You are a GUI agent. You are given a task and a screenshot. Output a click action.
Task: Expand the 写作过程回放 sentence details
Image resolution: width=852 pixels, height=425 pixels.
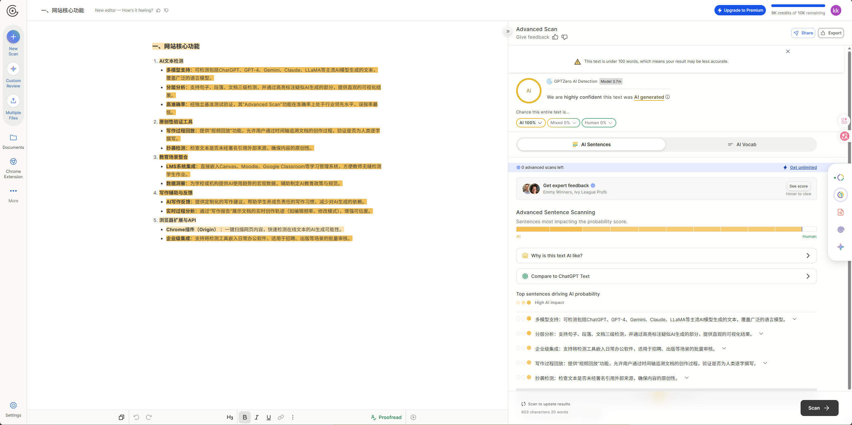tap(765, 363)
